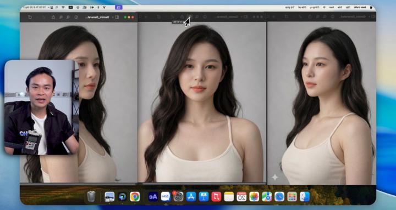Click zoom out icon in front-facing portrait window
Viewport: 396px width, 210px height.
coord(197,17)
